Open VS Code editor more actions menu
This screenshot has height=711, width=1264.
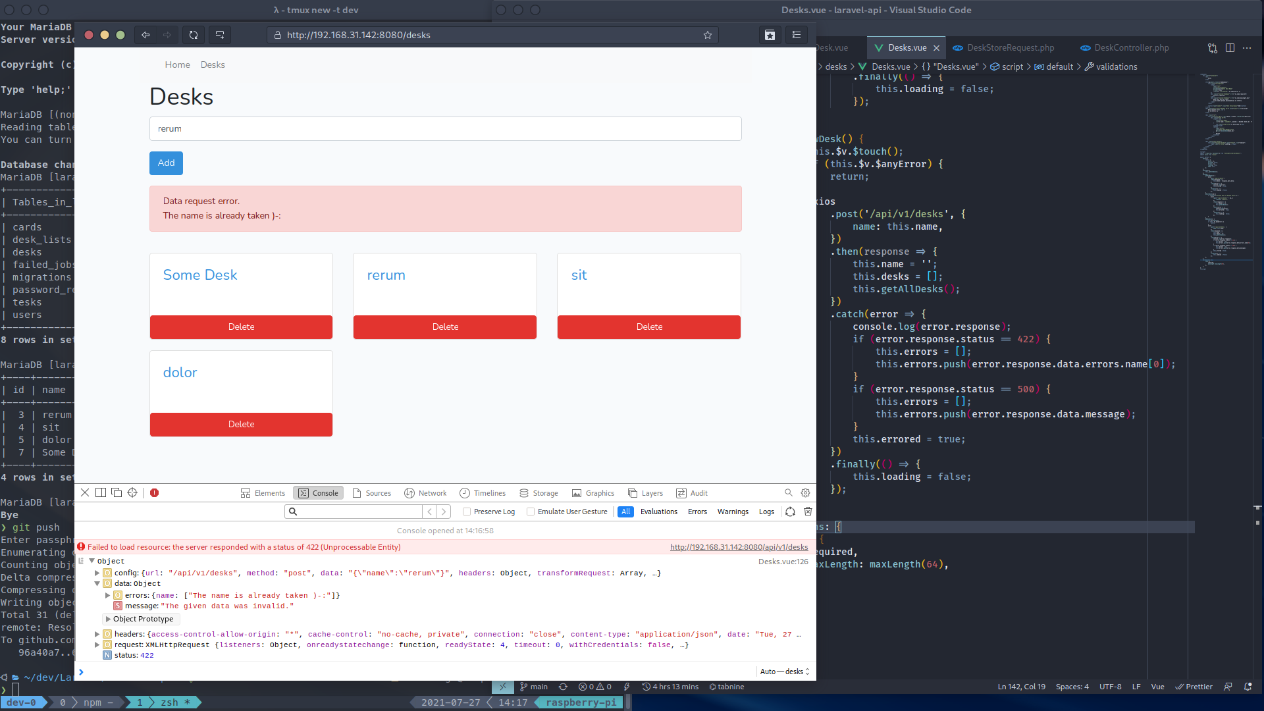1247,48
